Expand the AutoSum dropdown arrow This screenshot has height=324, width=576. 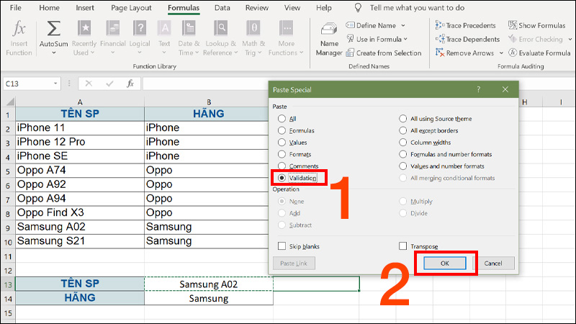53,53
